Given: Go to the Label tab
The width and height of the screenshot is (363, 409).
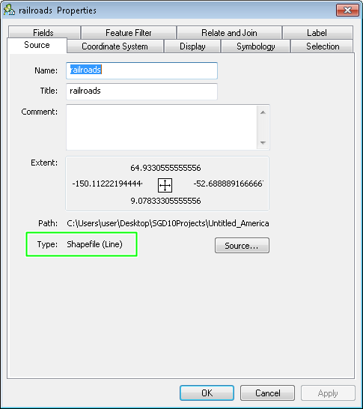Looking at the screenshot, I should (x=317, y=33).
